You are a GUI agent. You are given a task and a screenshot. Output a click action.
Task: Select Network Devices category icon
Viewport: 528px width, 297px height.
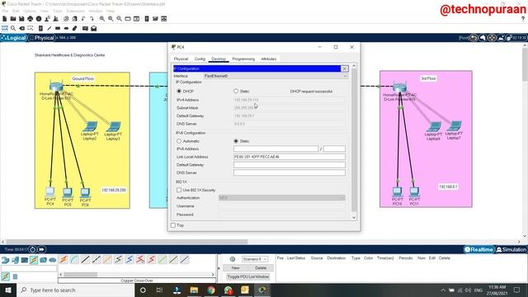tap(6, 260)
